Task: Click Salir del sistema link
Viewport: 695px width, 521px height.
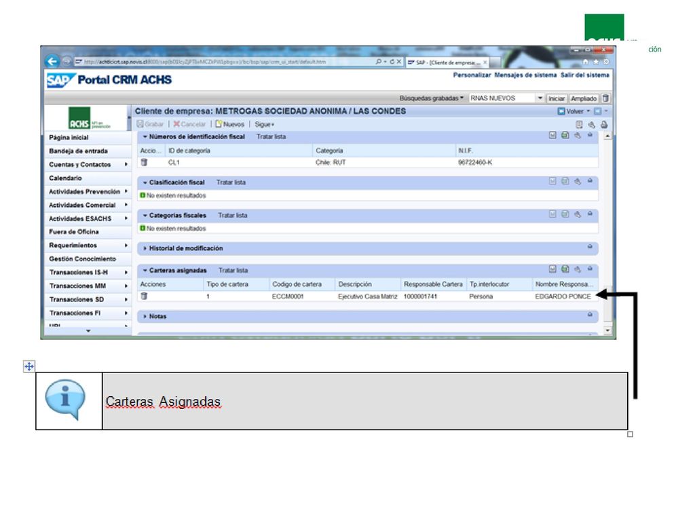Action: point(584,75)
